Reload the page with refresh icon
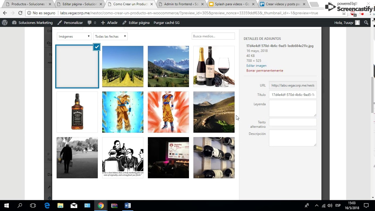The width and height of the screenshot is (375, 211). pyautogui.click(x=20, y=13)
